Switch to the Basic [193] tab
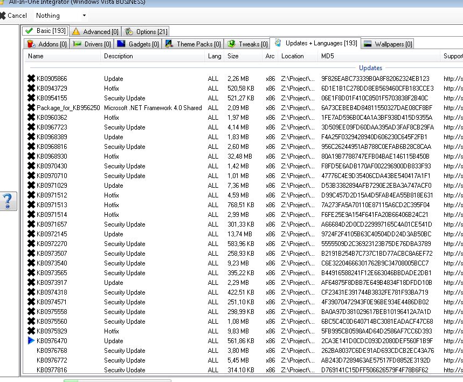This screenshot has height=382, width=463. pos(45,31)
